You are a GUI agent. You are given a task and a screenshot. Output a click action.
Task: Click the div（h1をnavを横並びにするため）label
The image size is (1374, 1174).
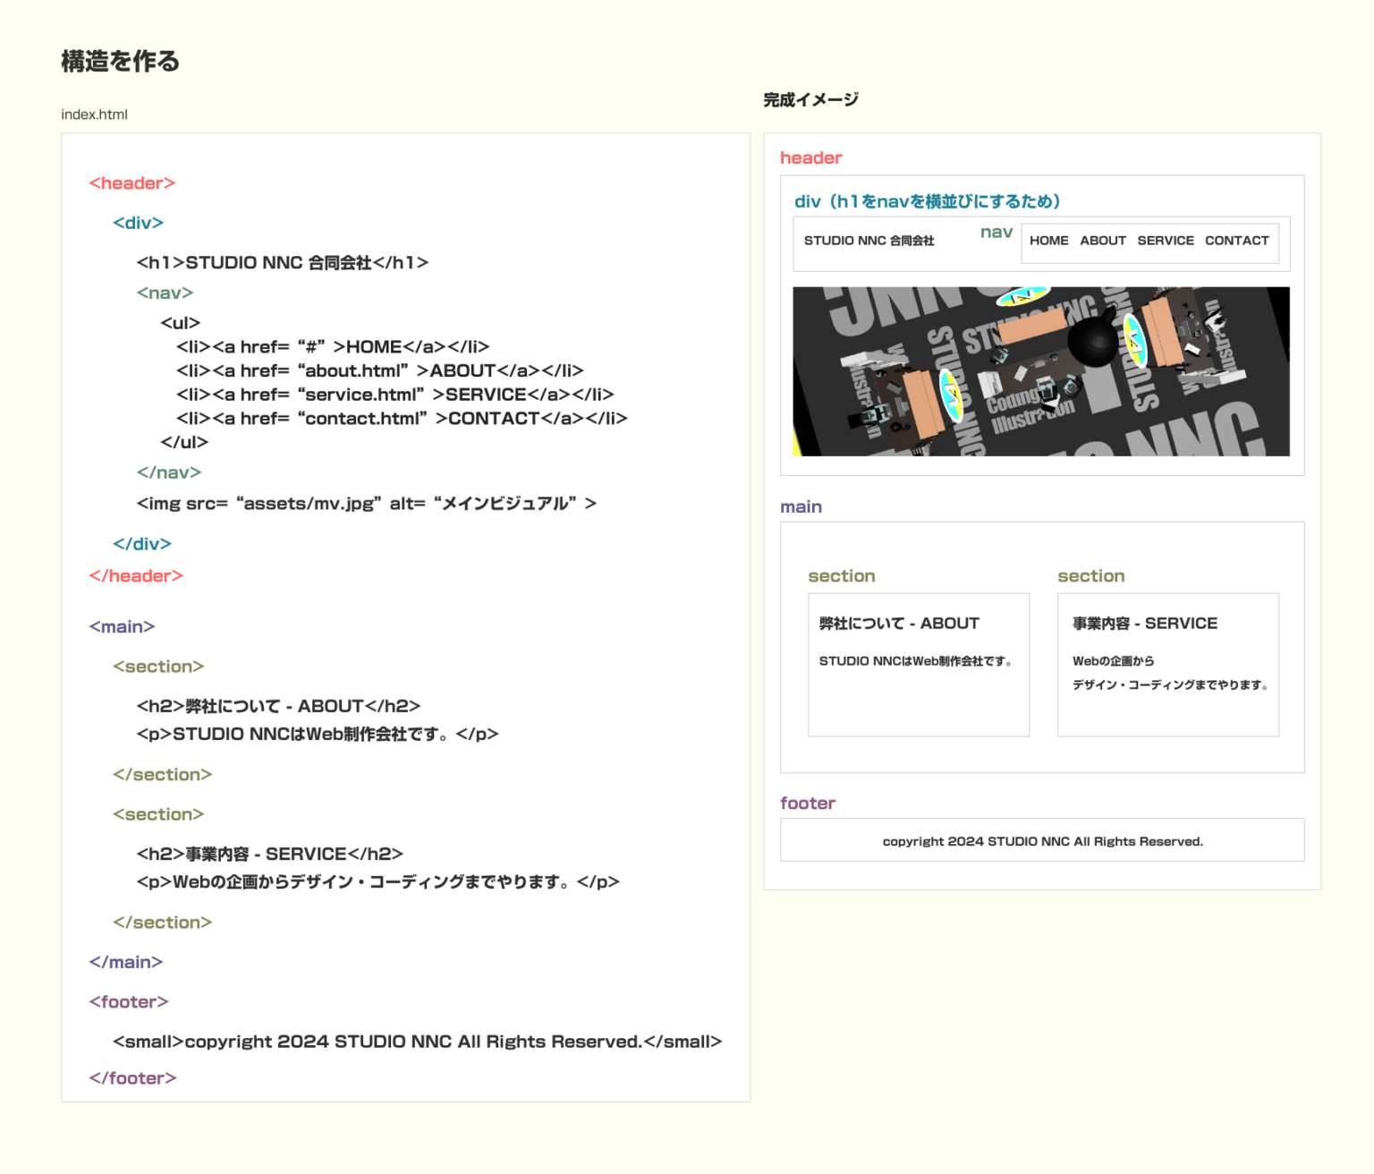click(928, 200)
